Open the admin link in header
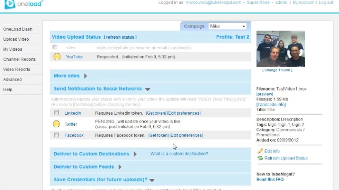Image resolution: width=339 pixels, height=190 pixels. (x=281, y=2)
